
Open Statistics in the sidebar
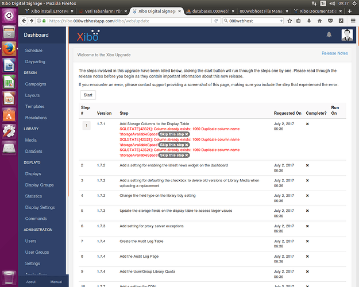(34, 196)
